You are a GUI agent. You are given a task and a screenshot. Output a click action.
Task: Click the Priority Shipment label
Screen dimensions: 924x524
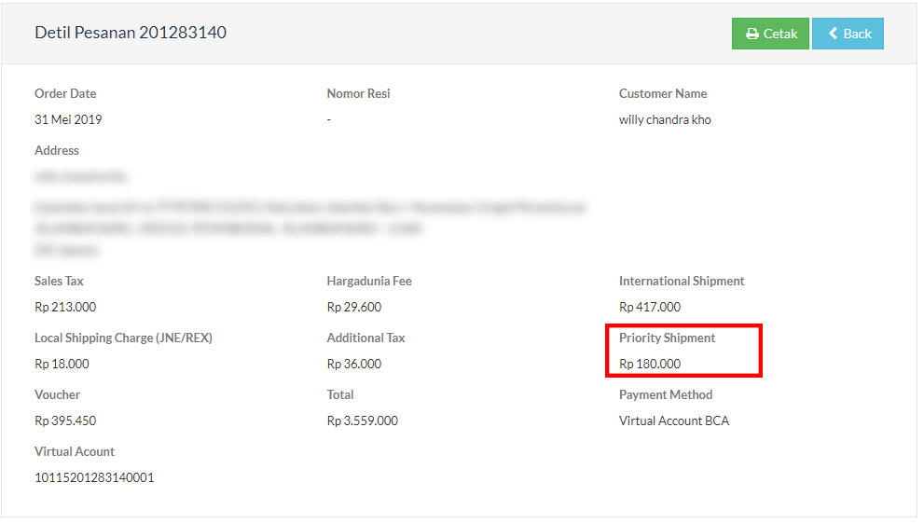667,338
